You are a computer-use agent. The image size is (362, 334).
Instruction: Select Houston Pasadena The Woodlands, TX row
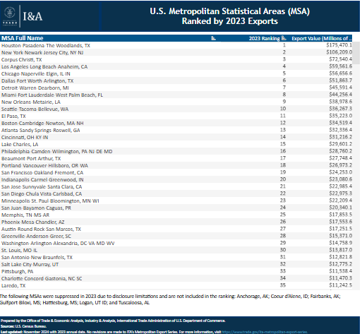pos(176,45)
